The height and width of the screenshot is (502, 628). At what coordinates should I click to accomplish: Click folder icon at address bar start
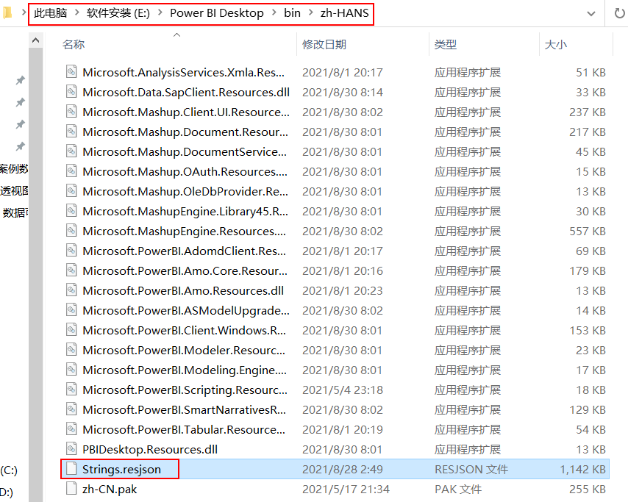click(7, 12)
